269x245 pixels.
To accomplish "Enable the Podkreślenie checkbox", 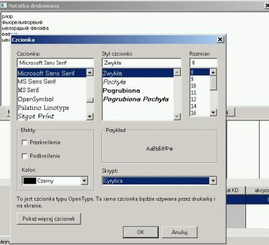I will [24, 156].
